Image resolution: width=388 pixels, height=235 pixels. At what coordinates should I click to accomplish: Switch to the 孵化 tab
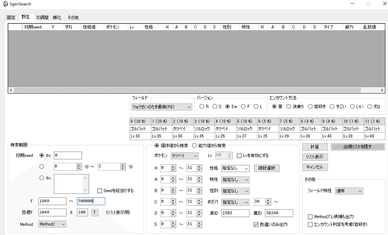tap(57, 17)
